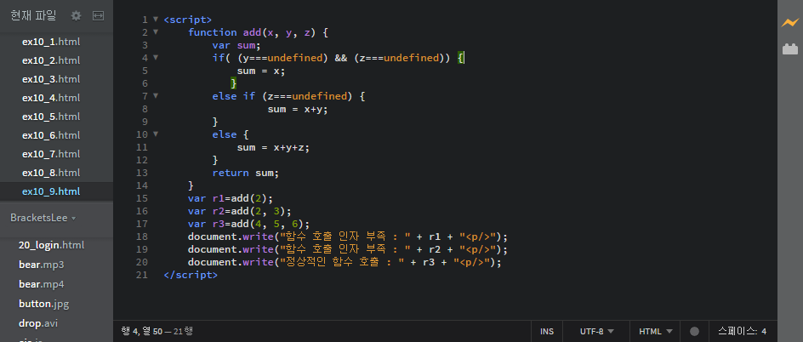Click line number 13 in gutter
Screen dimensions: 803x342
[x=142, y=173]
